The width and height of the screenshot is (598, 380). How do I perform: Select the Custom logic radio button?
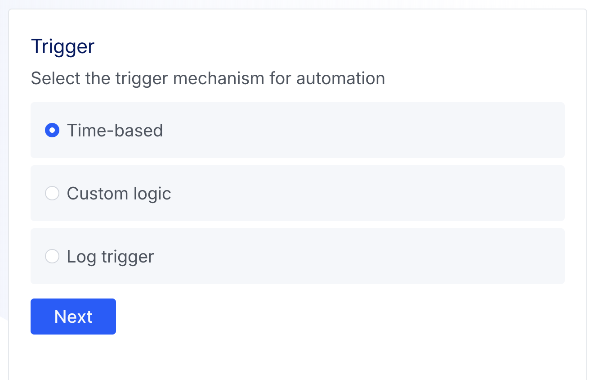click(x=52, y=194)
